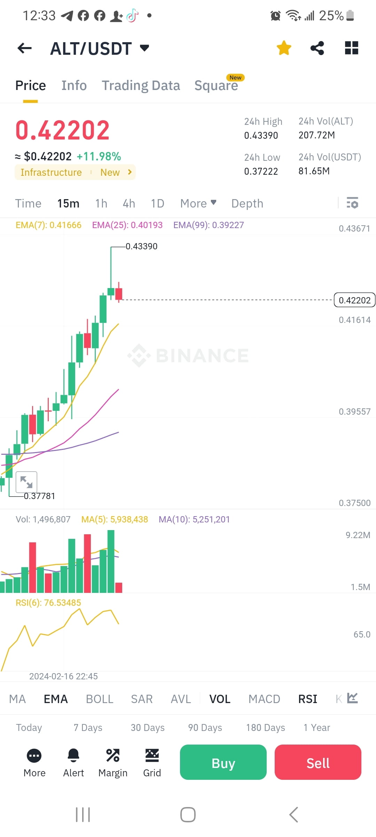This screenshot has width=376, height=837.
Task: Tap the green Buy button
Action: coord(223,762)
